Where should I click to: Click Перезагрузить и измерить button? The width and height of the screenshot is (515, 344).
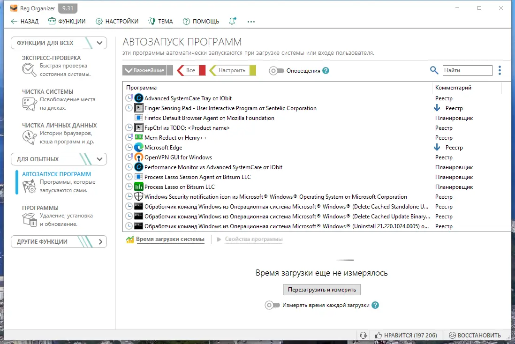click(x=322, y=290)
